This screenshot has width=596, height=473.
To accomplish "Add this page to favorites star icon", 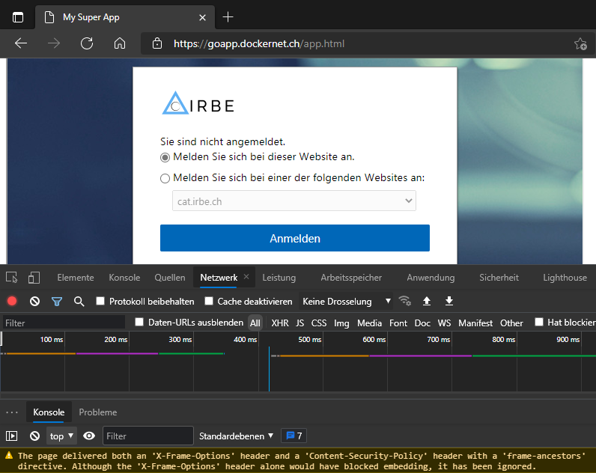I will tap(580, 44).
